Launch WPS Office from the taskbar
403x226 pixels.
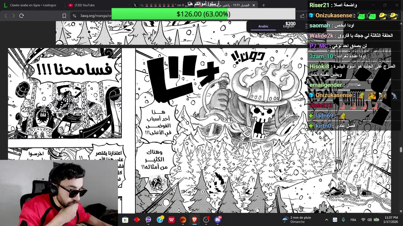click(x=171, y=220)
